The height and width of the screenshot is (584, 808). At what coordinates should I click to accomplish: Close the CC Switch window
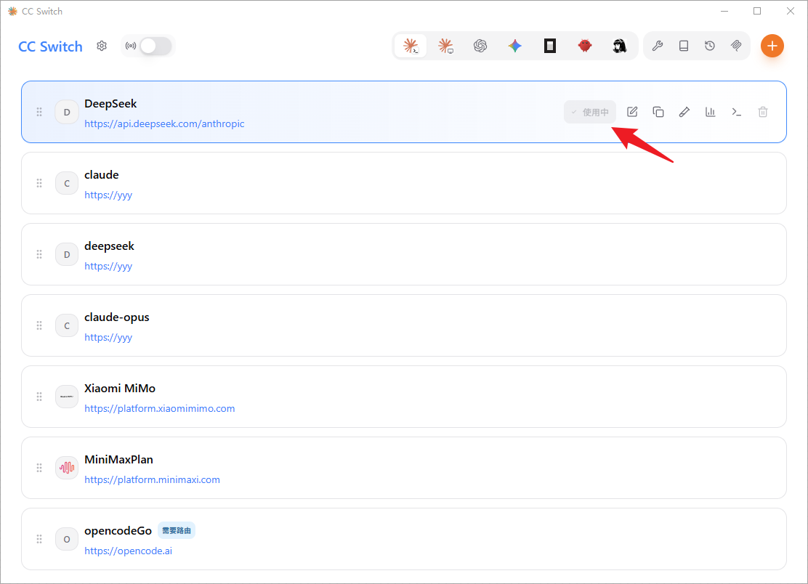click(791, 11)
